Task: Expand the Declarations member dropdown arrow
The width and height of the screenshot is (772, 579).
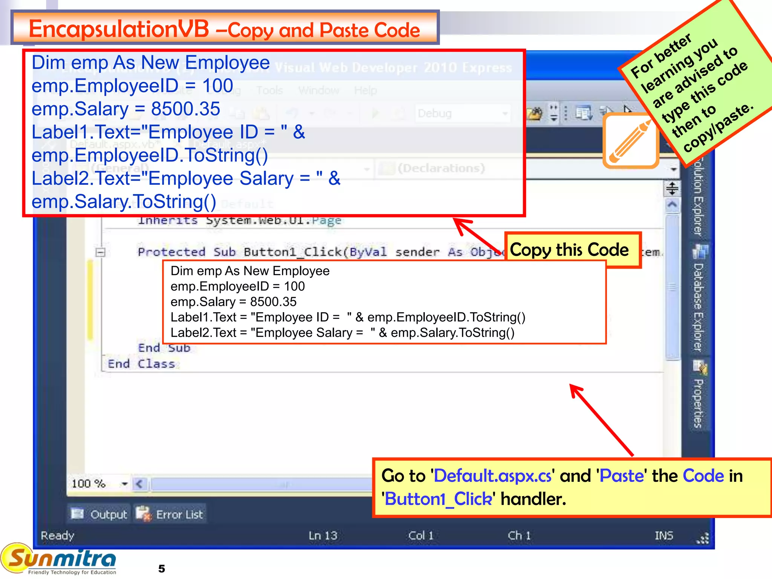Action: [674, 169]
